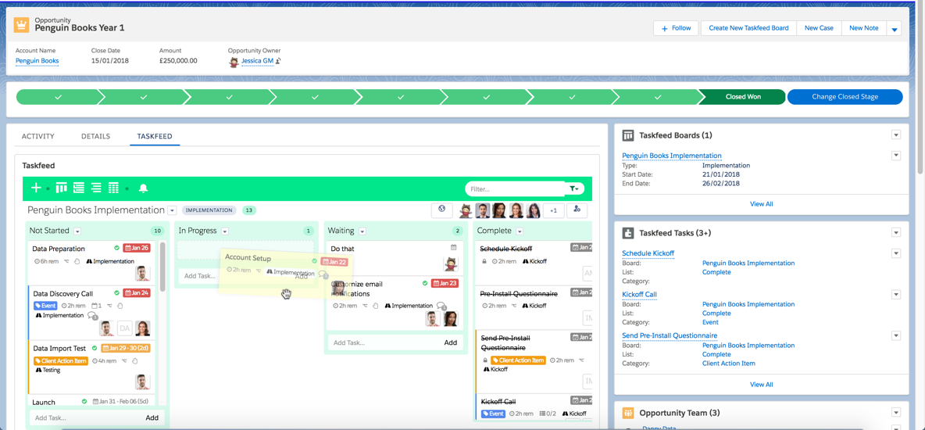Select the centered lines view icon
This screenshot has height=430, width=925.
coord(96,188)
